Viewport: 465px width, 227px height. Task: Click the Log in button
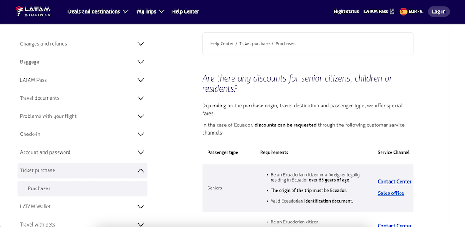coord(439,11)
